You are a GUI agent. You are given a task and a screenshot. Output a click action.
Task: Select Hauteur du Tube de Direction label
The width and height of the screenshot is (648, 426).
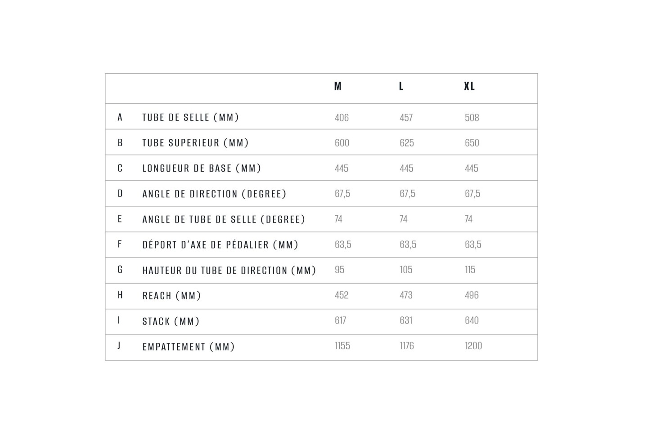[229, 271]
